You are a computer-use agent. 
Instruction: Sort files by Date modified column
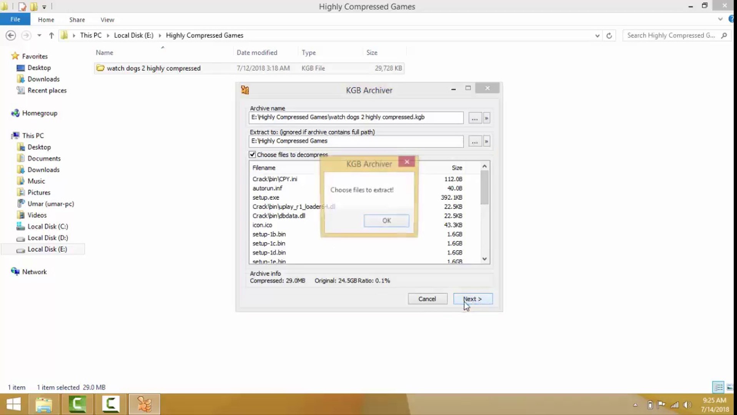coord(257,53)
